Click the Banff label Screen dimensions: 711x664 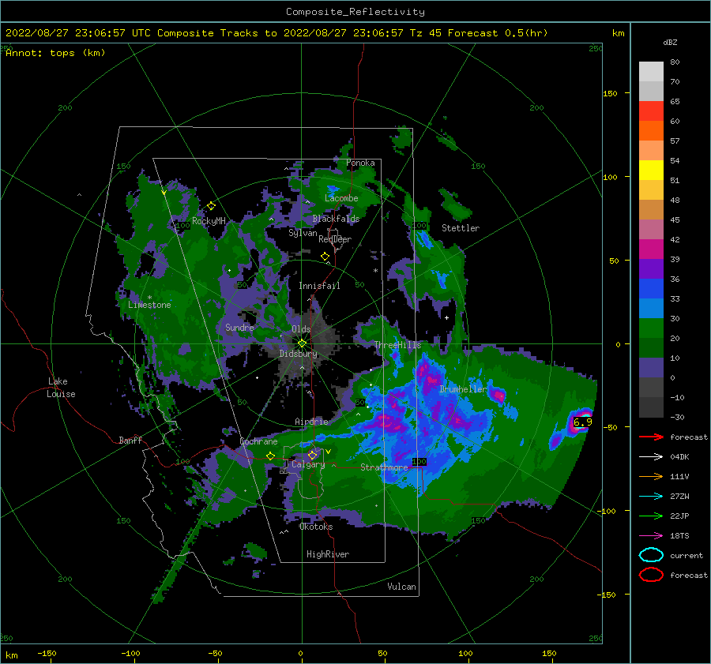coord(130,441)
